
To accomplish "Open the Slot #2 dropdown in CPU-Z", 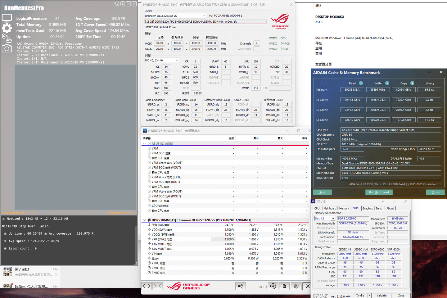I will pyautogui.click(x=333, y=219).
